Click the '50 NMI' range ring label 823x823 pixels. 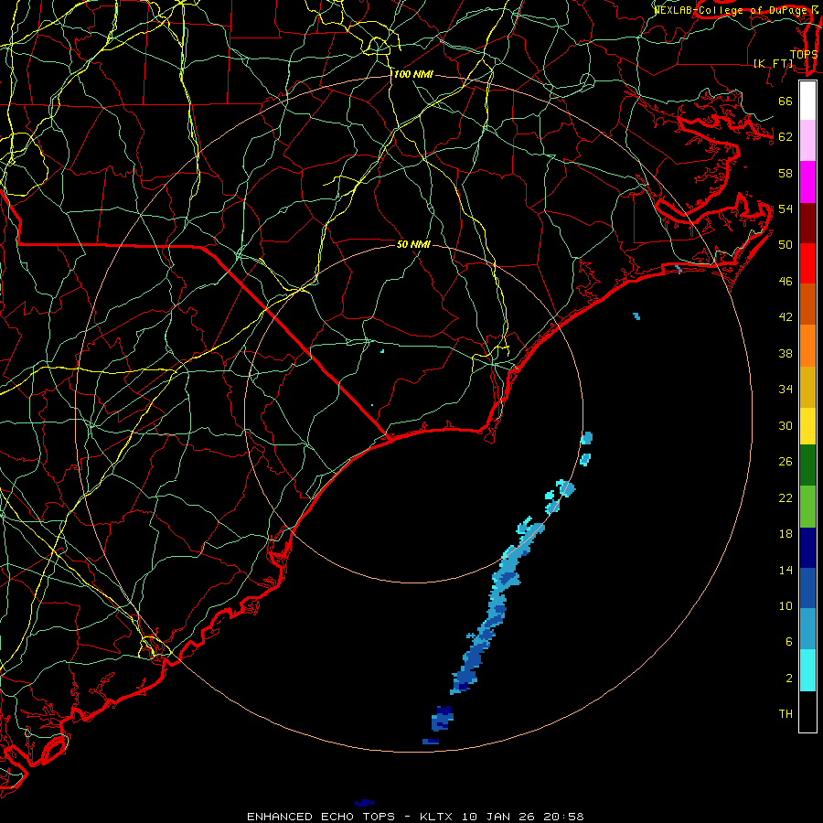click(413, 244)
